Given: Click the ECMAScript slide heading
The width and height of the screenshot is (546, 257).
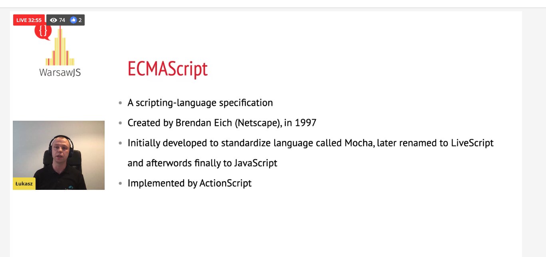Looking at the screenshot, I should [x=168, y=69].
